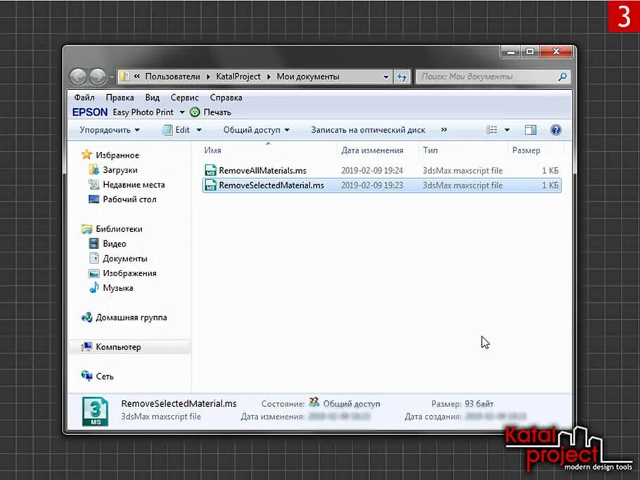Open the address bar history dropdown arrow
Viewport: 640px width, 480px height.
(385, 77)
